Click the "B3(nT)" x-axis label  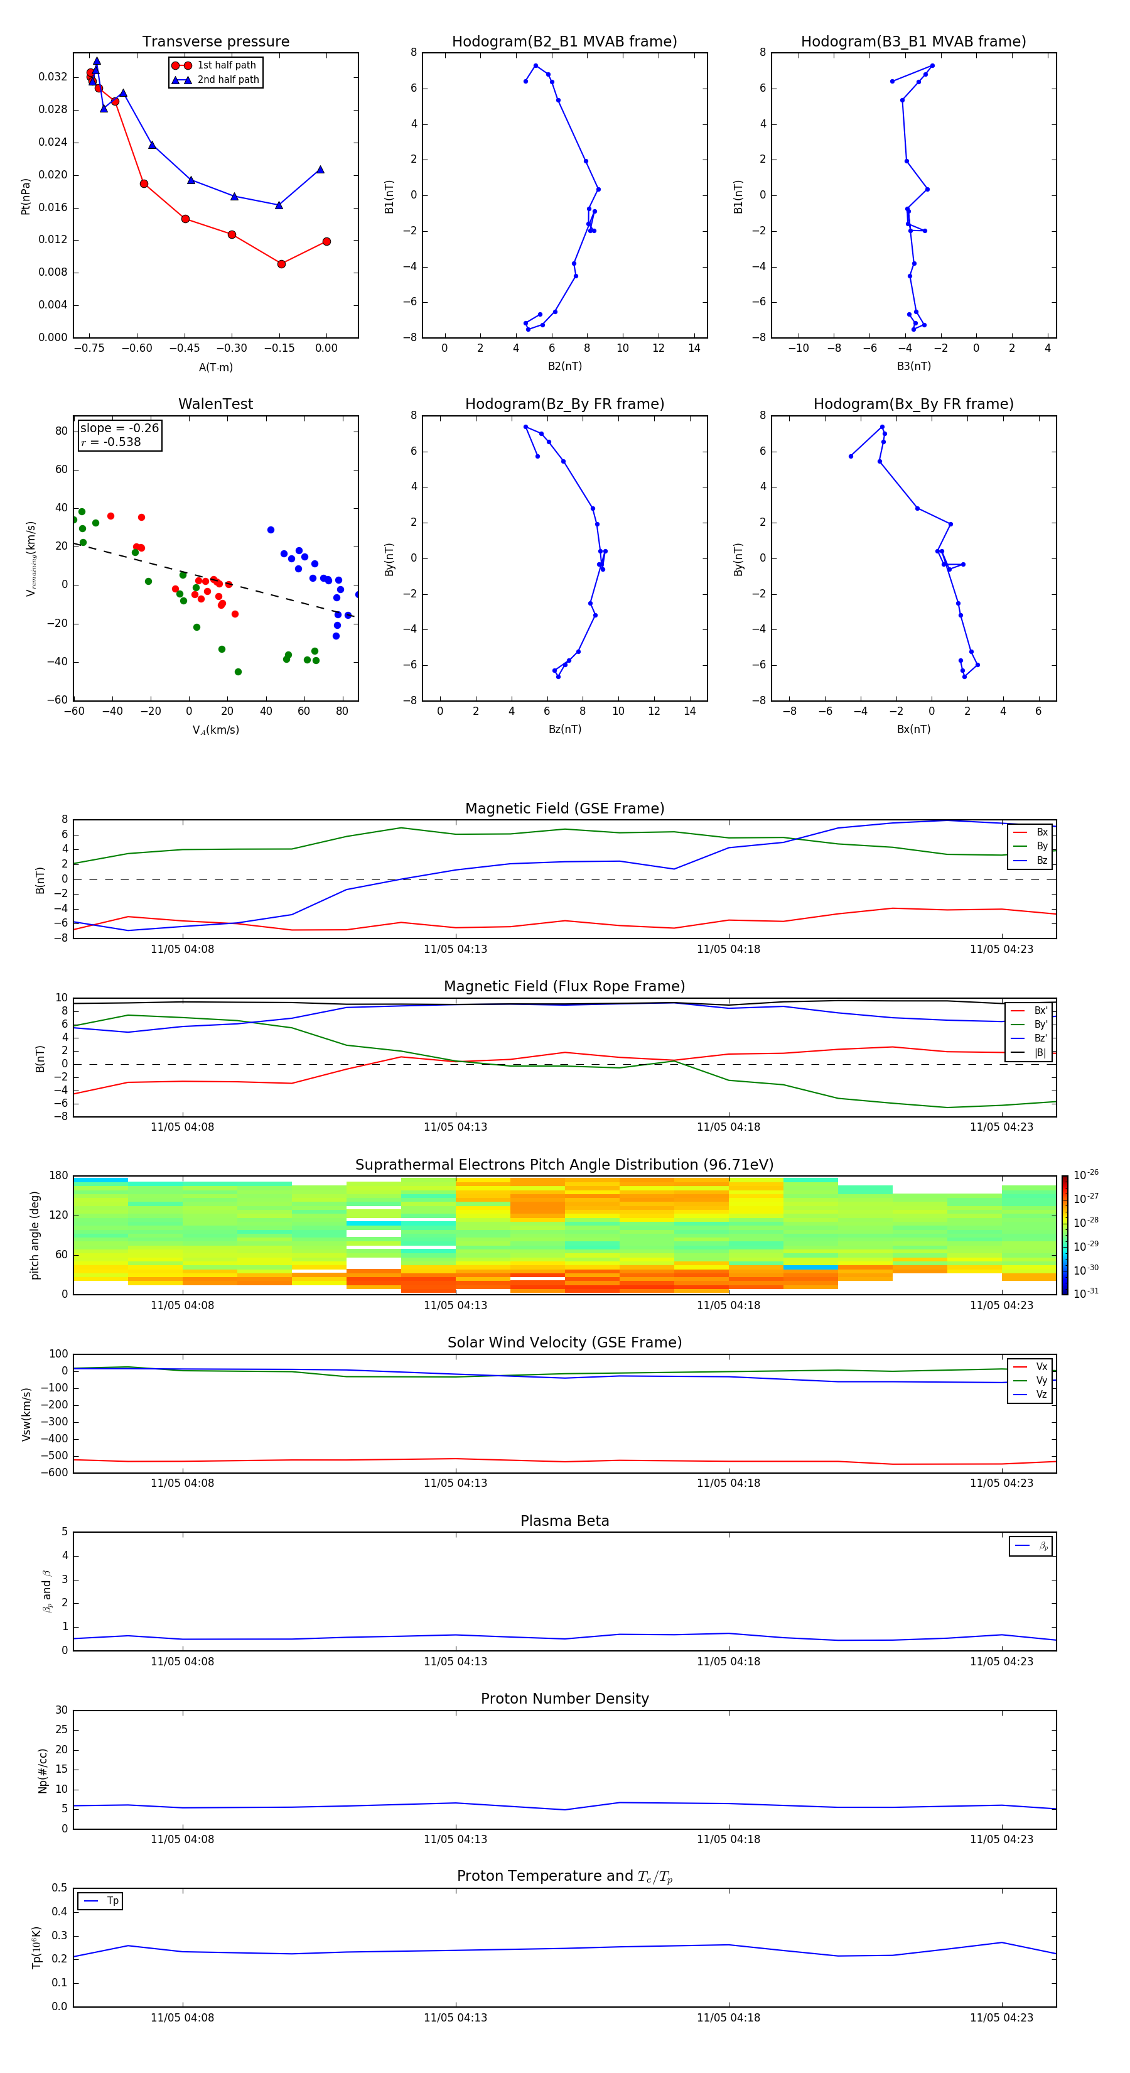tap(913, 366)
